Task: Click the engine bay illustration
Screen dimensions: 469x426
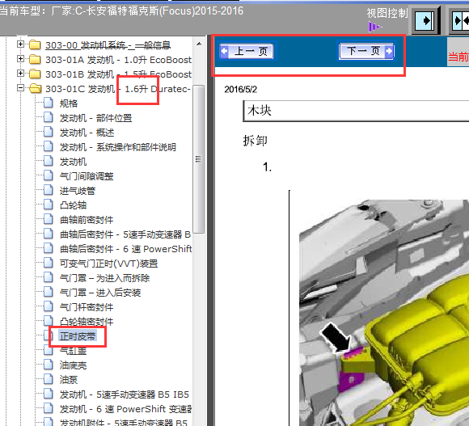Action: pyautogui.click(x=384, y=312)
